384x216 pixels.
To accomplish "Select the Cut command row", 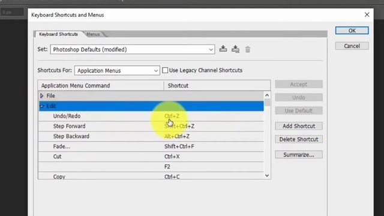I will (151, 157).
